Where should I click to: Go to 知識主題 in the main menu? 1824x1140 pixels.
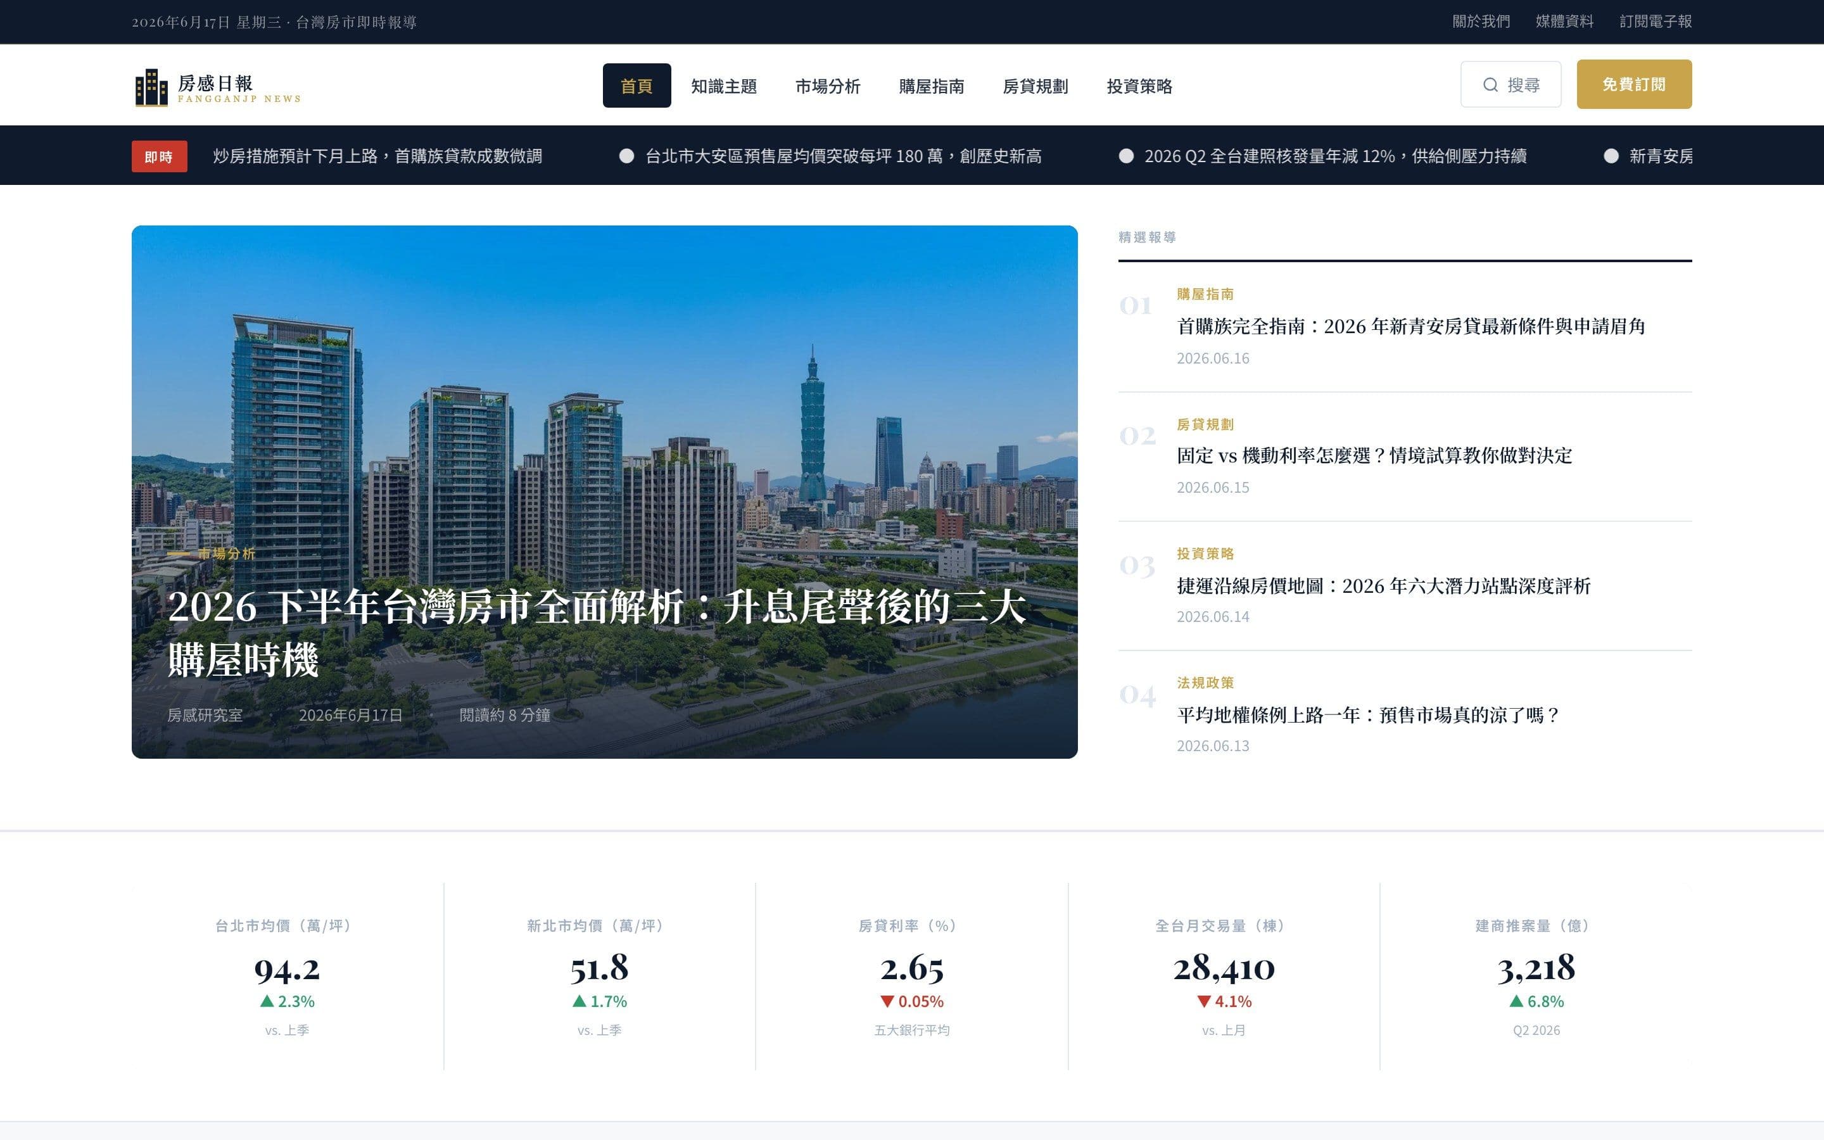723,86
